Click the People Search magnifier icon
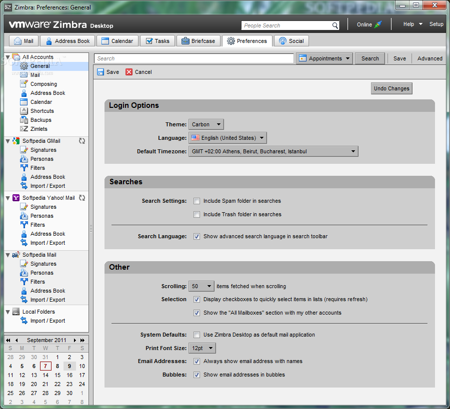The width and height of the screenshot is (450, 409). click(335, 25)
